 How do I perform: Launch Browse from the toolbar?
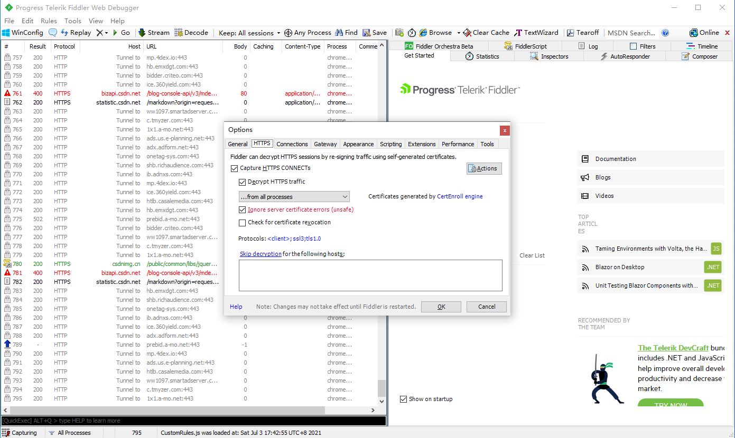coord(435,33)
